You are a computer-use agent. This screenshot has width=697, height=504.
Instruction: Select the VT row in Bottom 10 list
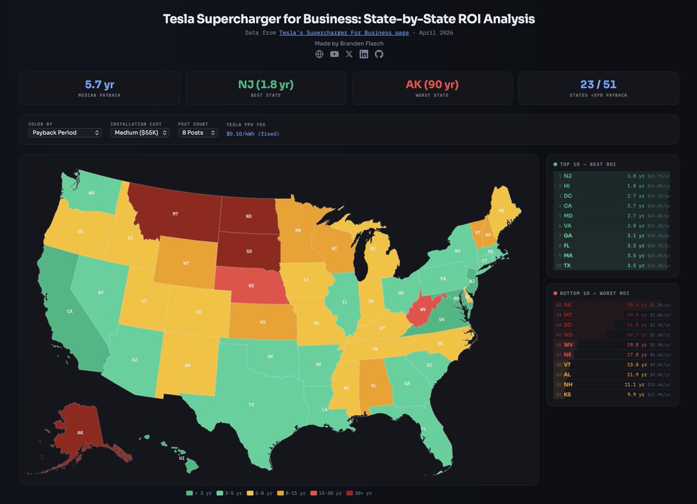tap(612, 364)
